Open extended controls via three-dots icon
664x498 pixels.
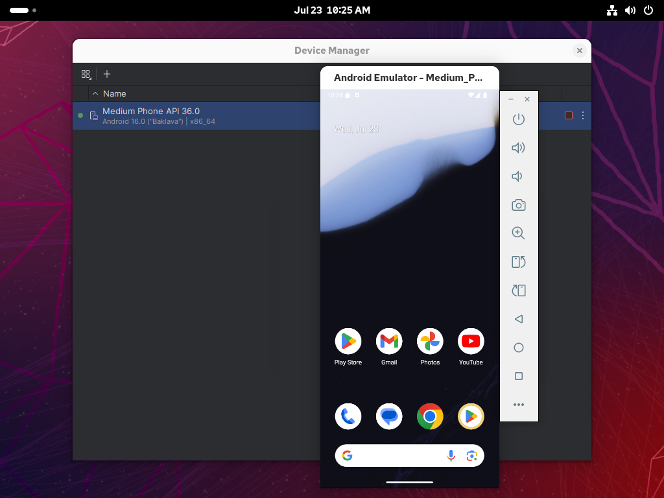coord(518,405)
